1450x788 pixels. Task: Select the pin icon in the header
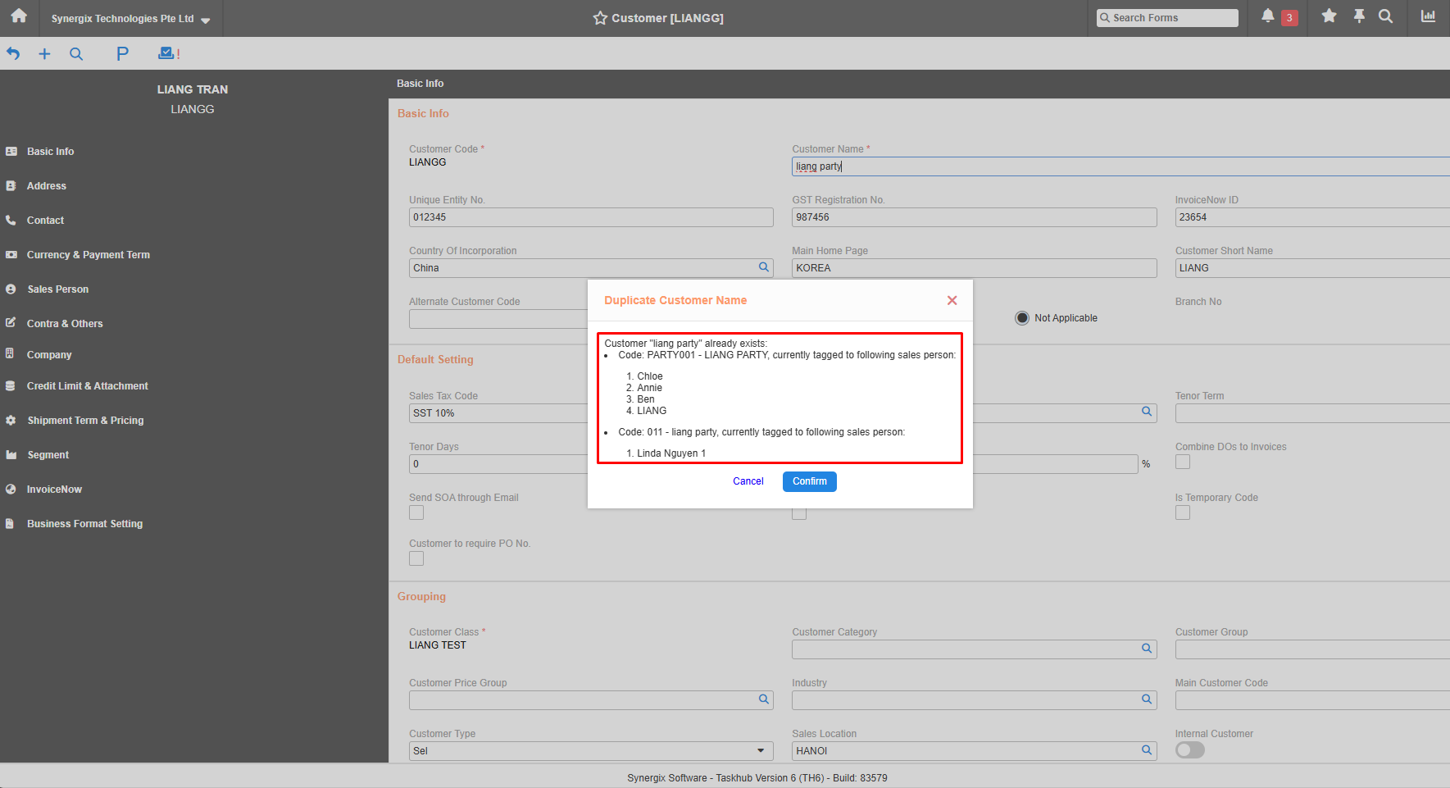[1358, 16]
